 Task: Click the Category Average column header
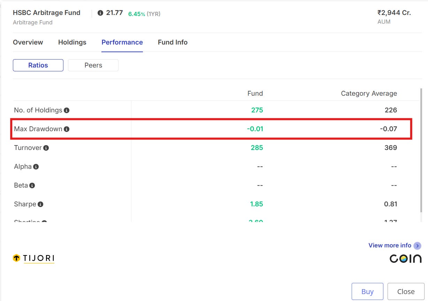pyautogui.click(x=369, y=94)
